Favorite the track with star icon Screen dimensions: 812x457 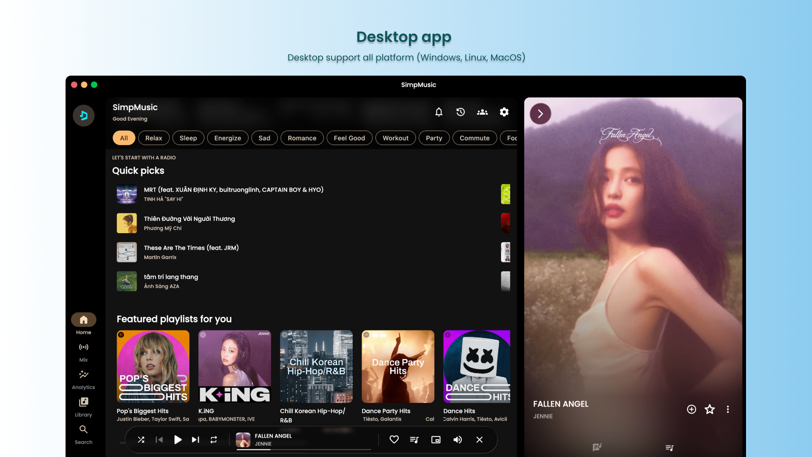point(710,409)
